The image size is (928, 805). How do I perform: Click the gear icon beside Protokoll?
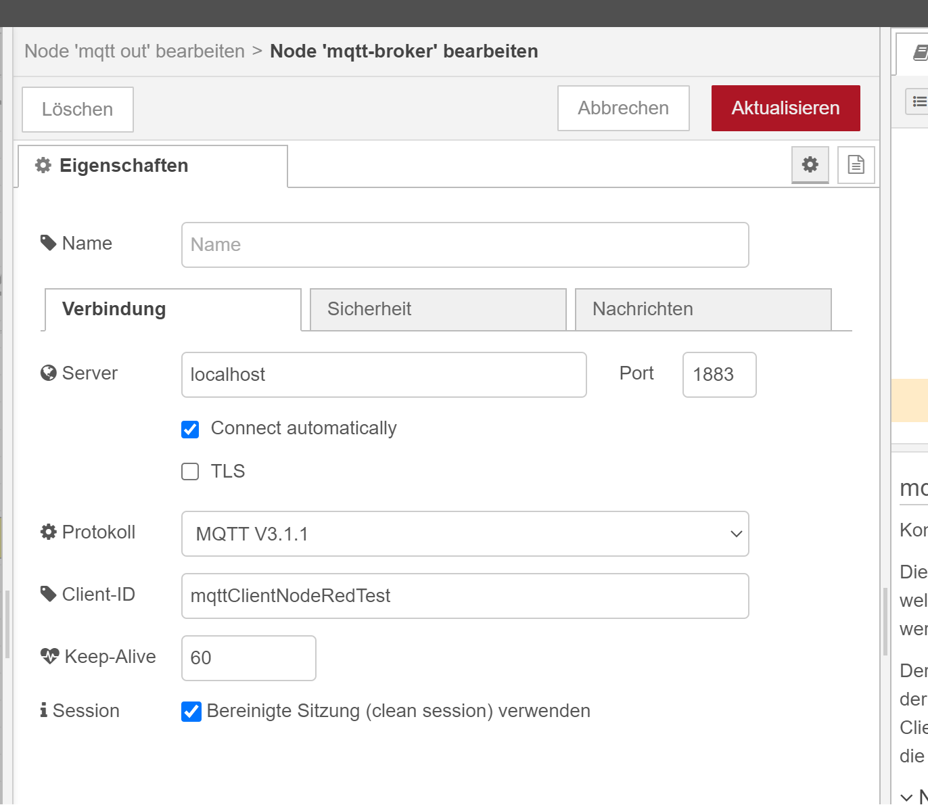tap(48, 532)
